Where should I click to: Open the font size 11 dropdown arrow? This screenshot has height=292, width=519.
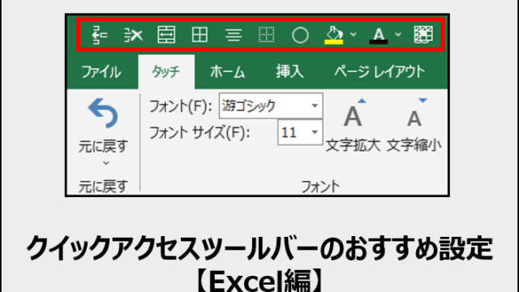point(315,132)
